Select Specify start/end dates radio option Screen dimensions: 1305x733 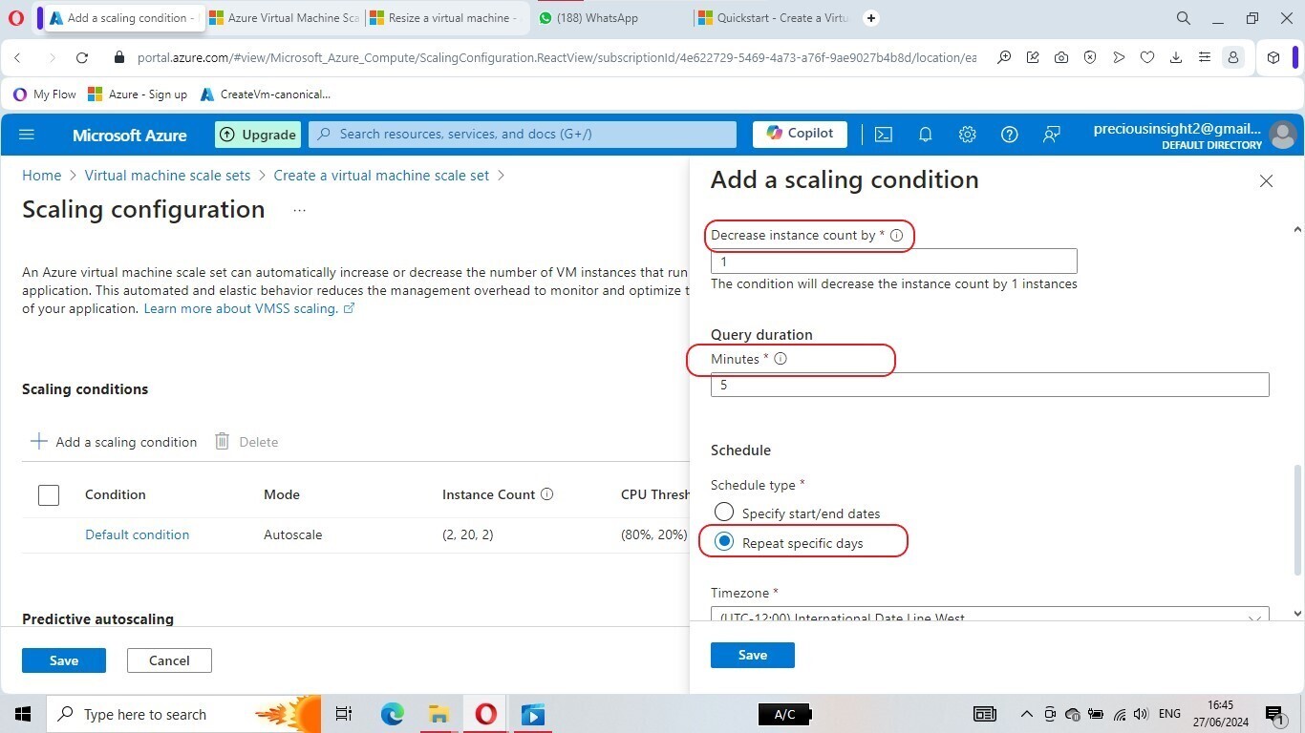pos(724,513)
